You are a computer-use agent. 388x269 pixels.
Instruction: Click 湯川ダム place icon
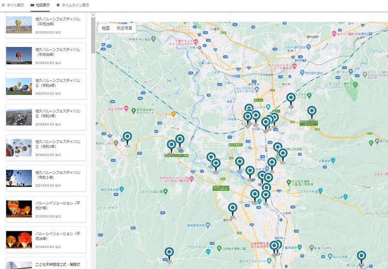pos(351,72)
